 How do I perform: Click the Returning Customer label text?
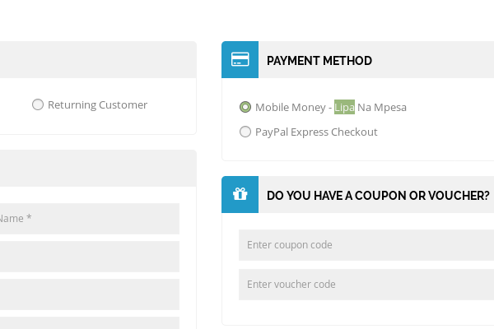click(97, 104)
